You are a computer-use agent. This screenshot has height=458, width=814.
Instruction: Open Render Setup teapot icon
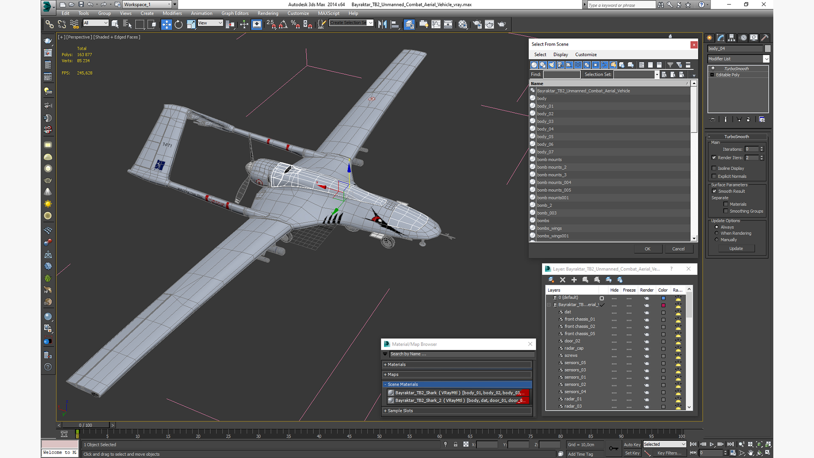(477, 24)
